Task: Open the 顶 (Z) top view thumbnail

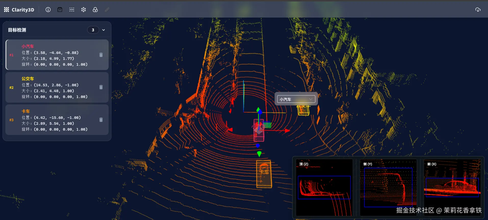Action: pos(324,187)
